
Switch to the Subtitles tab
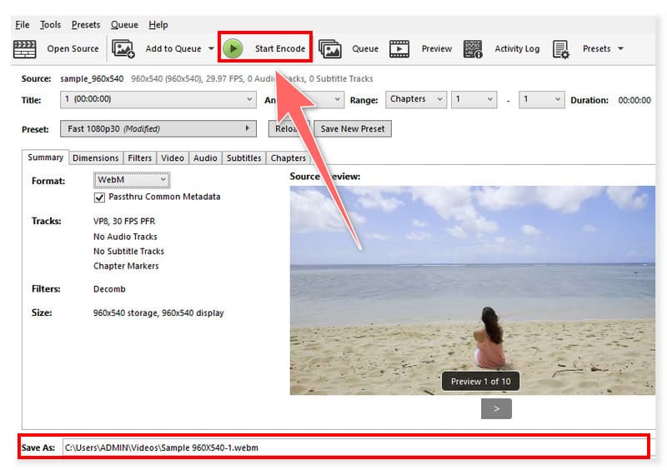coord(244,157)
